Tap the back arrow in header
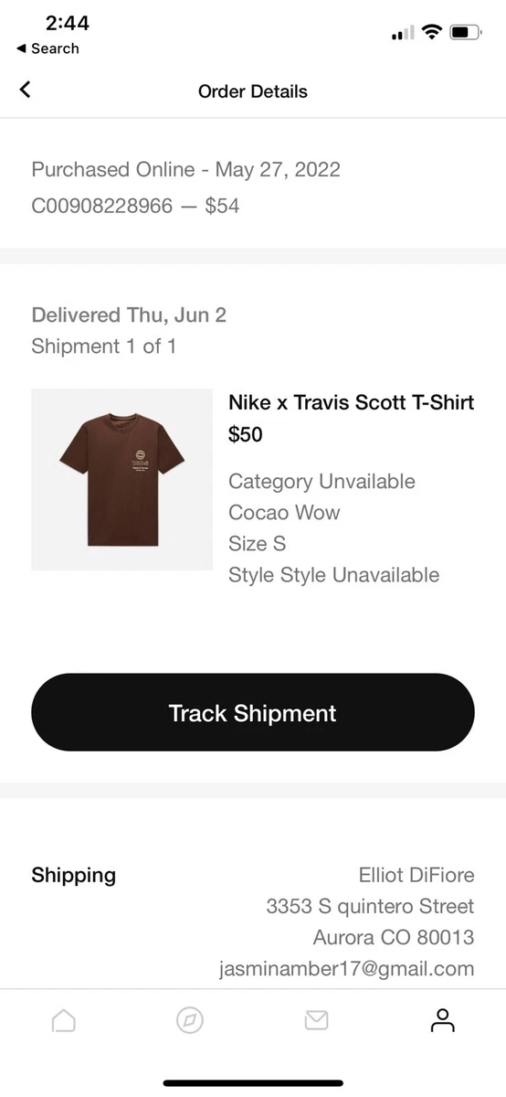The width and height of the screenshot is (506, 1097). pyautogui.click(x=25, y=90)
